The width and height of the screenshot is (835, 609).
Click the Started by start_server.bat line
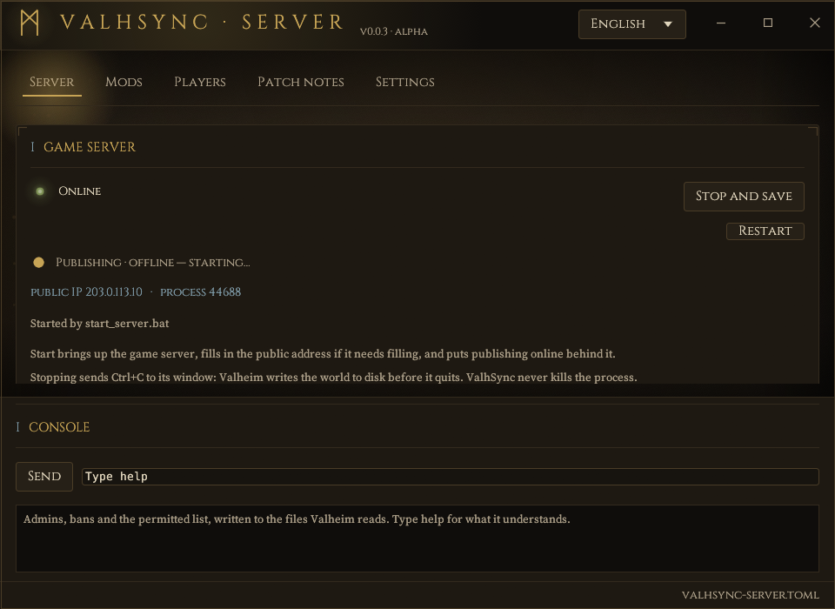[99, 324]
